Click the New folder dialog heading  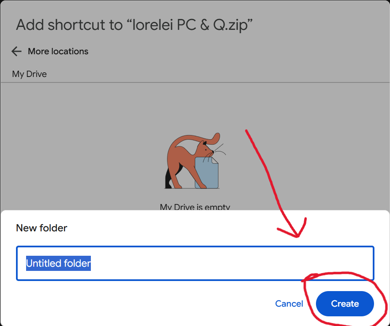(42, 228)
